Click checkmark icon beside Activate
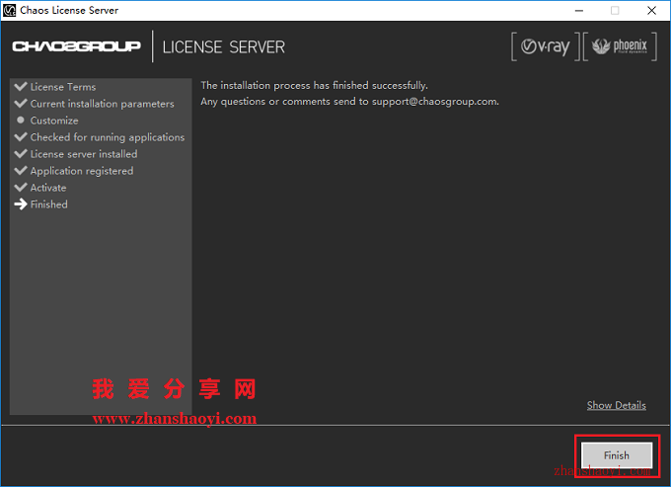The width and height of the screenshot is (671, 487). point(21,187)
